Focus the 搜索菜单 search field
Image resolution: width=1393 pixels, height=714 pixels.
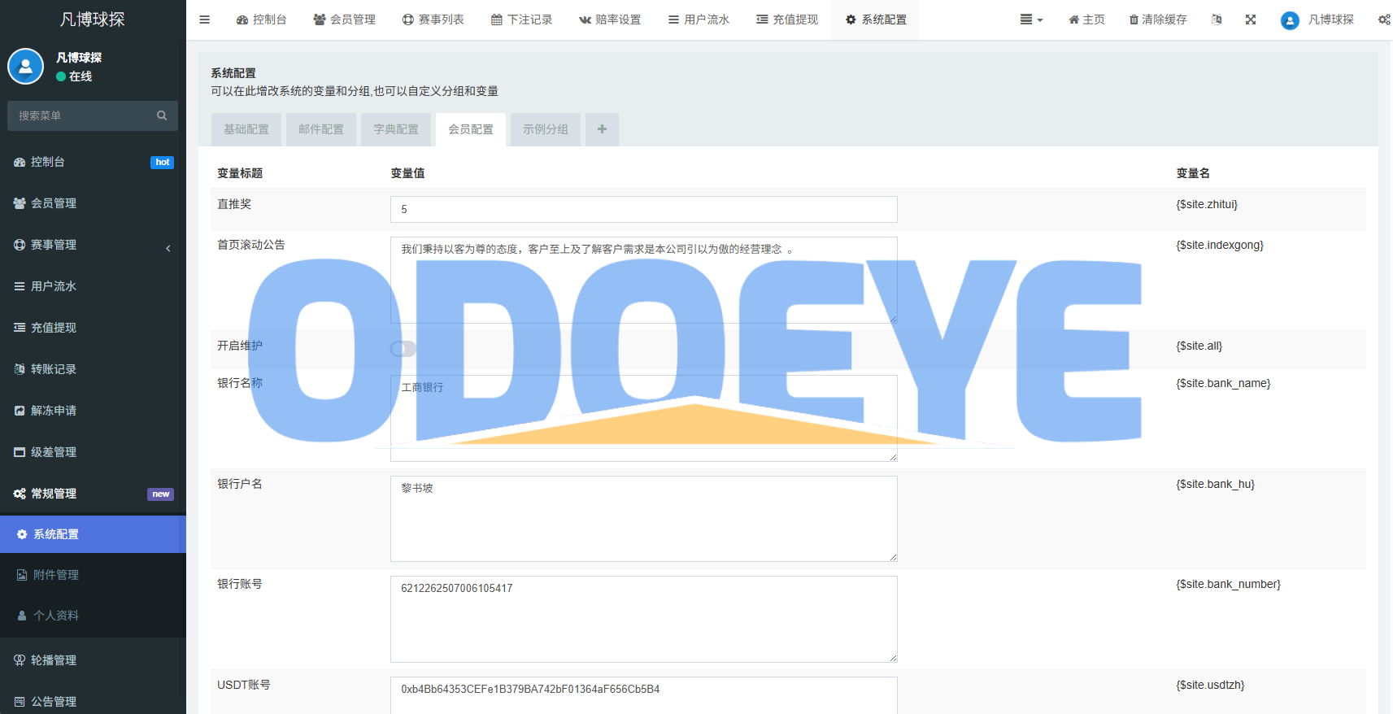(x=81, y=115)
